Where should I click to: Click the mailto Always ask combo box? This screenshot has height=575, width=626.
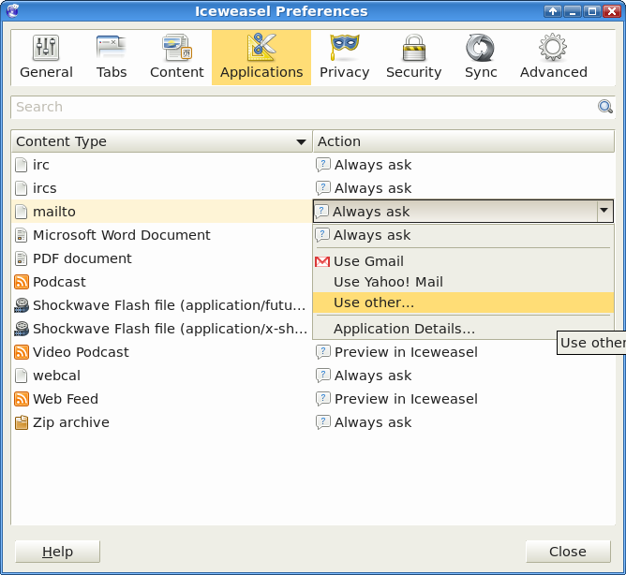tap(463, 211)
